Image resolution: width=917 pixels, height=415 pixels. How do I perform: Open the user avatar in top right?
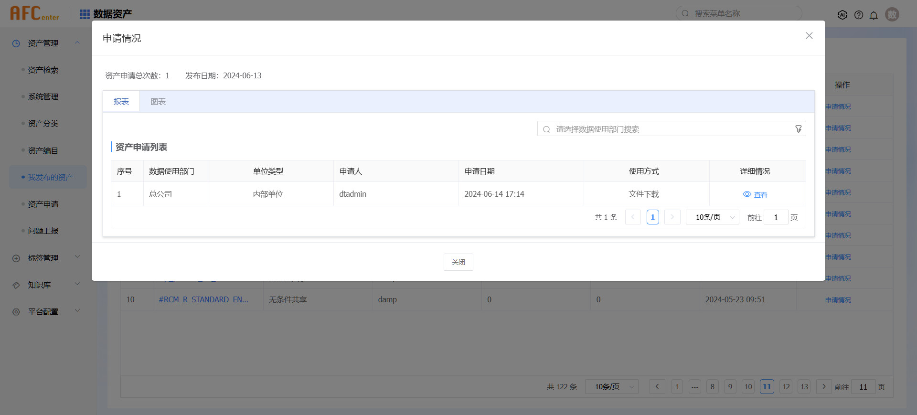pos(892,14)
